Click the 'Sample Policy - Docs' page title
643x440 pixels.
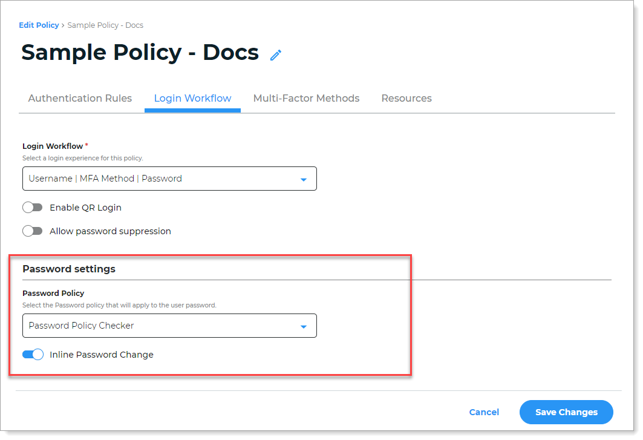(140, 53)
